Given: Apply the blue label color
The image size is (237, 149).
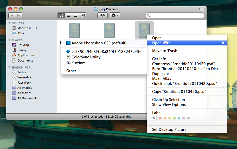Looking at the screenshot, I should click(179, 118).
